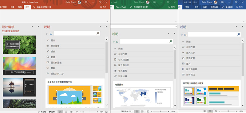Open 投影片與文字 topic in PowerPoint help
The image size is (246, 113).
(x=75, y=74)
